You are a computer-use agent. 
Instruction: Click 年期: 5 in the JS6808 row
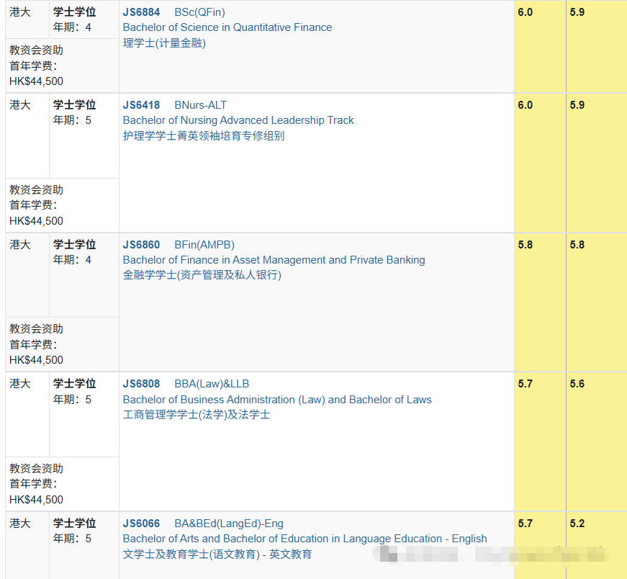pyautogui.click(x=72, y=400)
